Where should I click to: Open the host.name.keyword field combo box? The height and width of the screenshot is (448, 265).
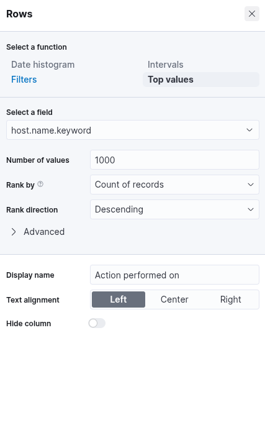click(133, 130)
